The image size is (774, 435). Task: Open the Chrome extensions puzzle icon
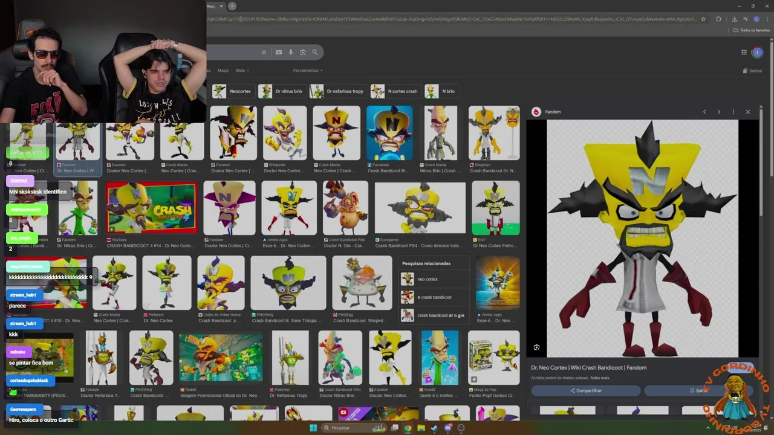tap(718, 19)
